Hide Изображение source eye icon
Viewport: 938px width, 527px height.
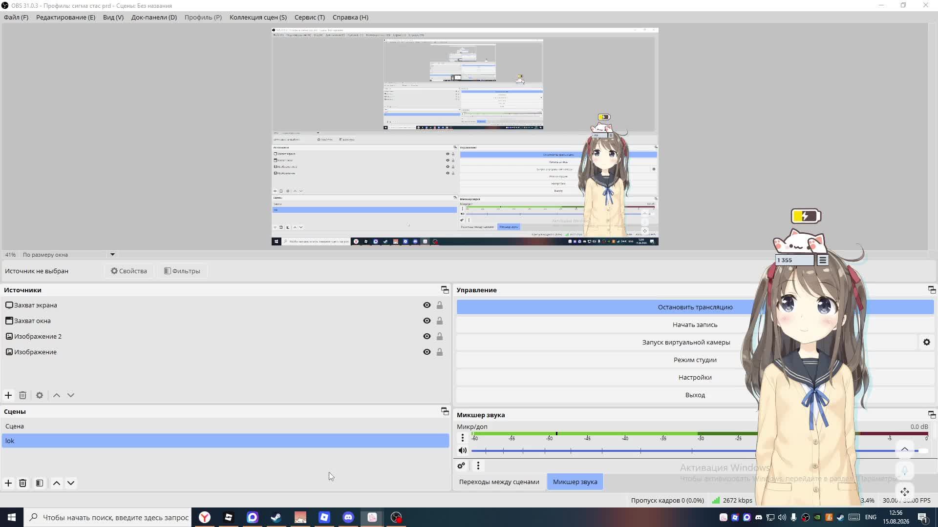point(427,352)
